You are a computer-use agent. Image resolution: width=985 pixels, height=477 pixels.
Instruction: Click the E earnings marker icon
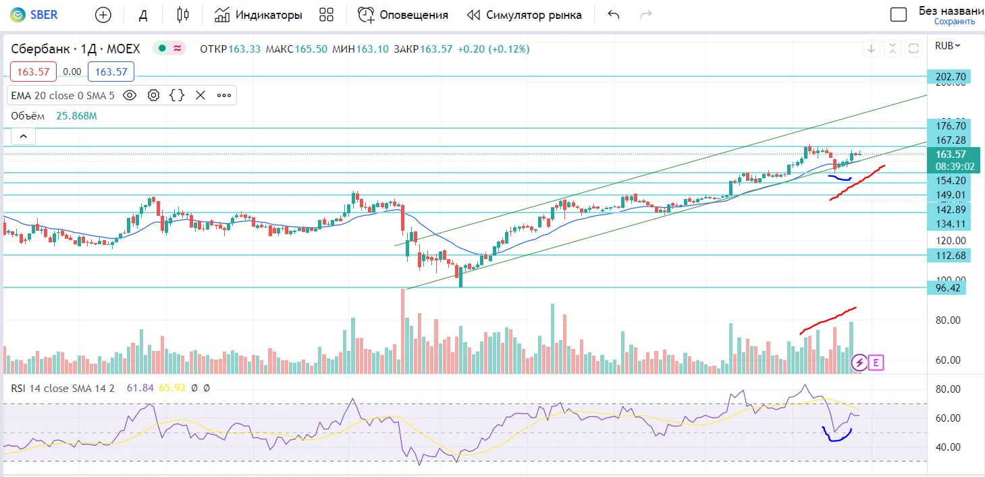pyautogui.click(x=876, y=363)
